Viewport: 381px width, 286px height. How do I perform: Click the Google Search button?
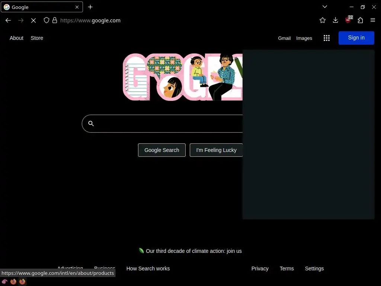[x=161, y=150]
